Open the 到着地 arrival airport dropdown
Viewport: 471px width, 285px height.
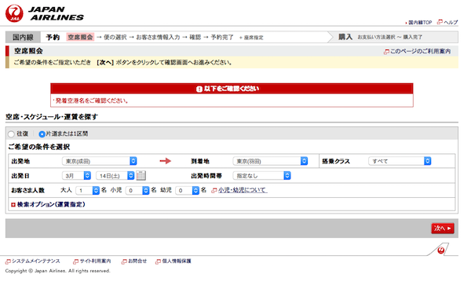(270, 161)
